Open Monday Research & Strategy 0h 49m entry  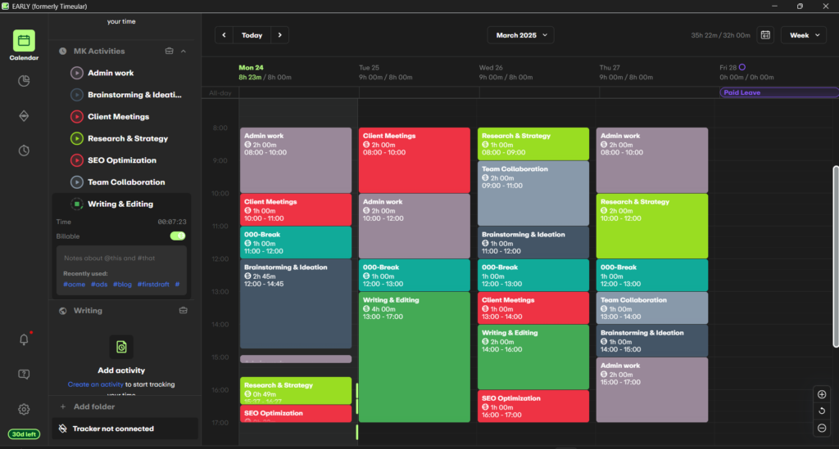point(296,391)
